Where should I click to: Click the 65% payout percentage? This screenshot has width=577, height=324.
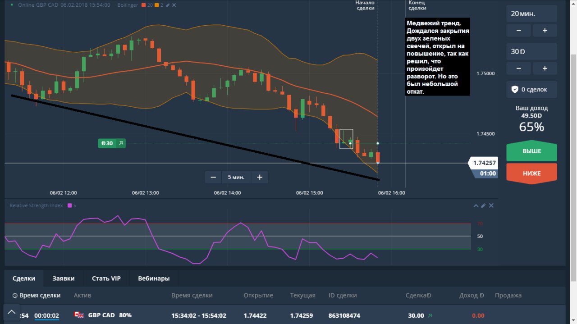(531, 127)
